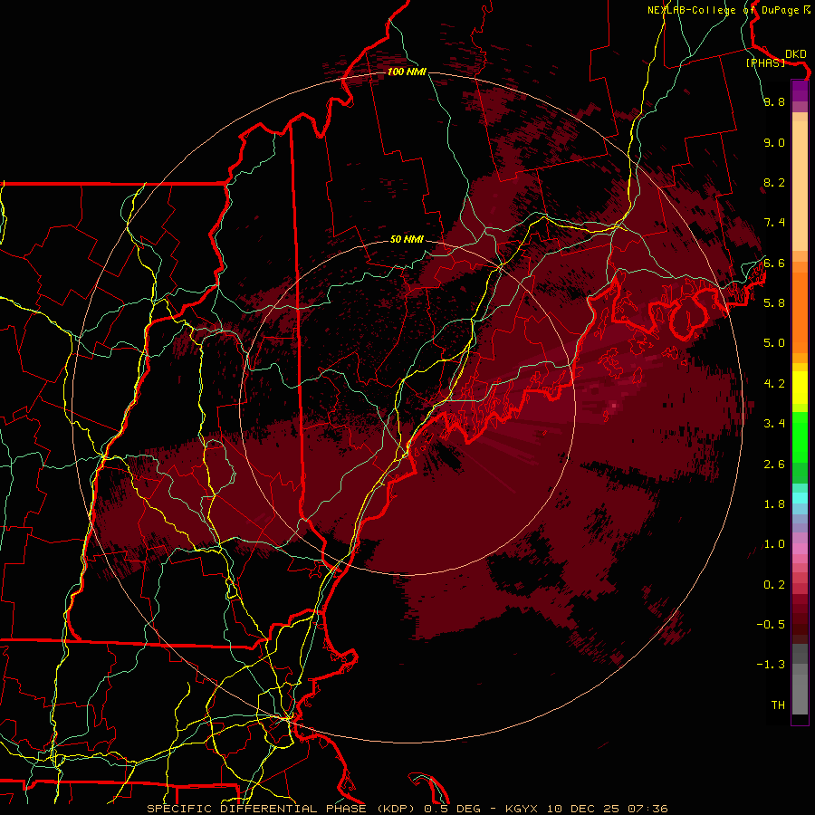The image size is (815, 815).
Task: Click the DKD legend title
Action: pyautogui.click(x=795, y=53)
